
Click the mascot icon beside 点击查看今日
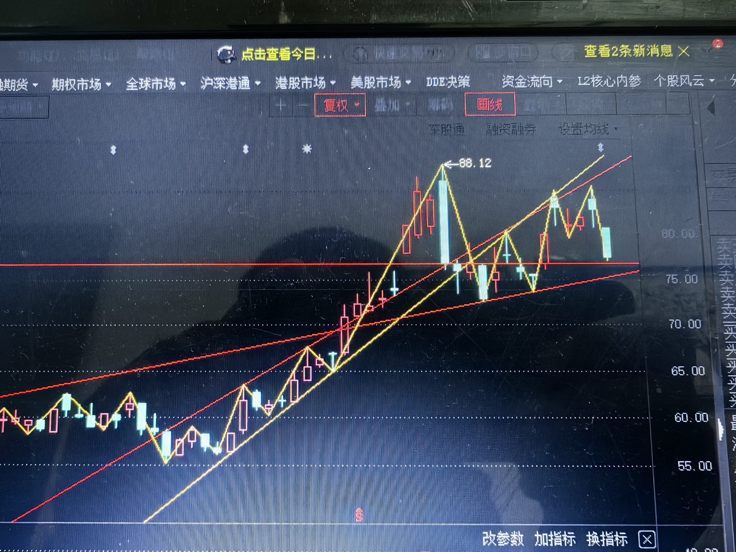pyautogui.click(x=226, y=55)
